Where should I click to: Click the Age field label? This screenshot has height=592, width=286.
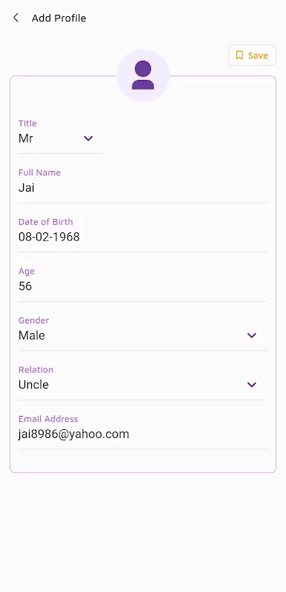(27, 271)
